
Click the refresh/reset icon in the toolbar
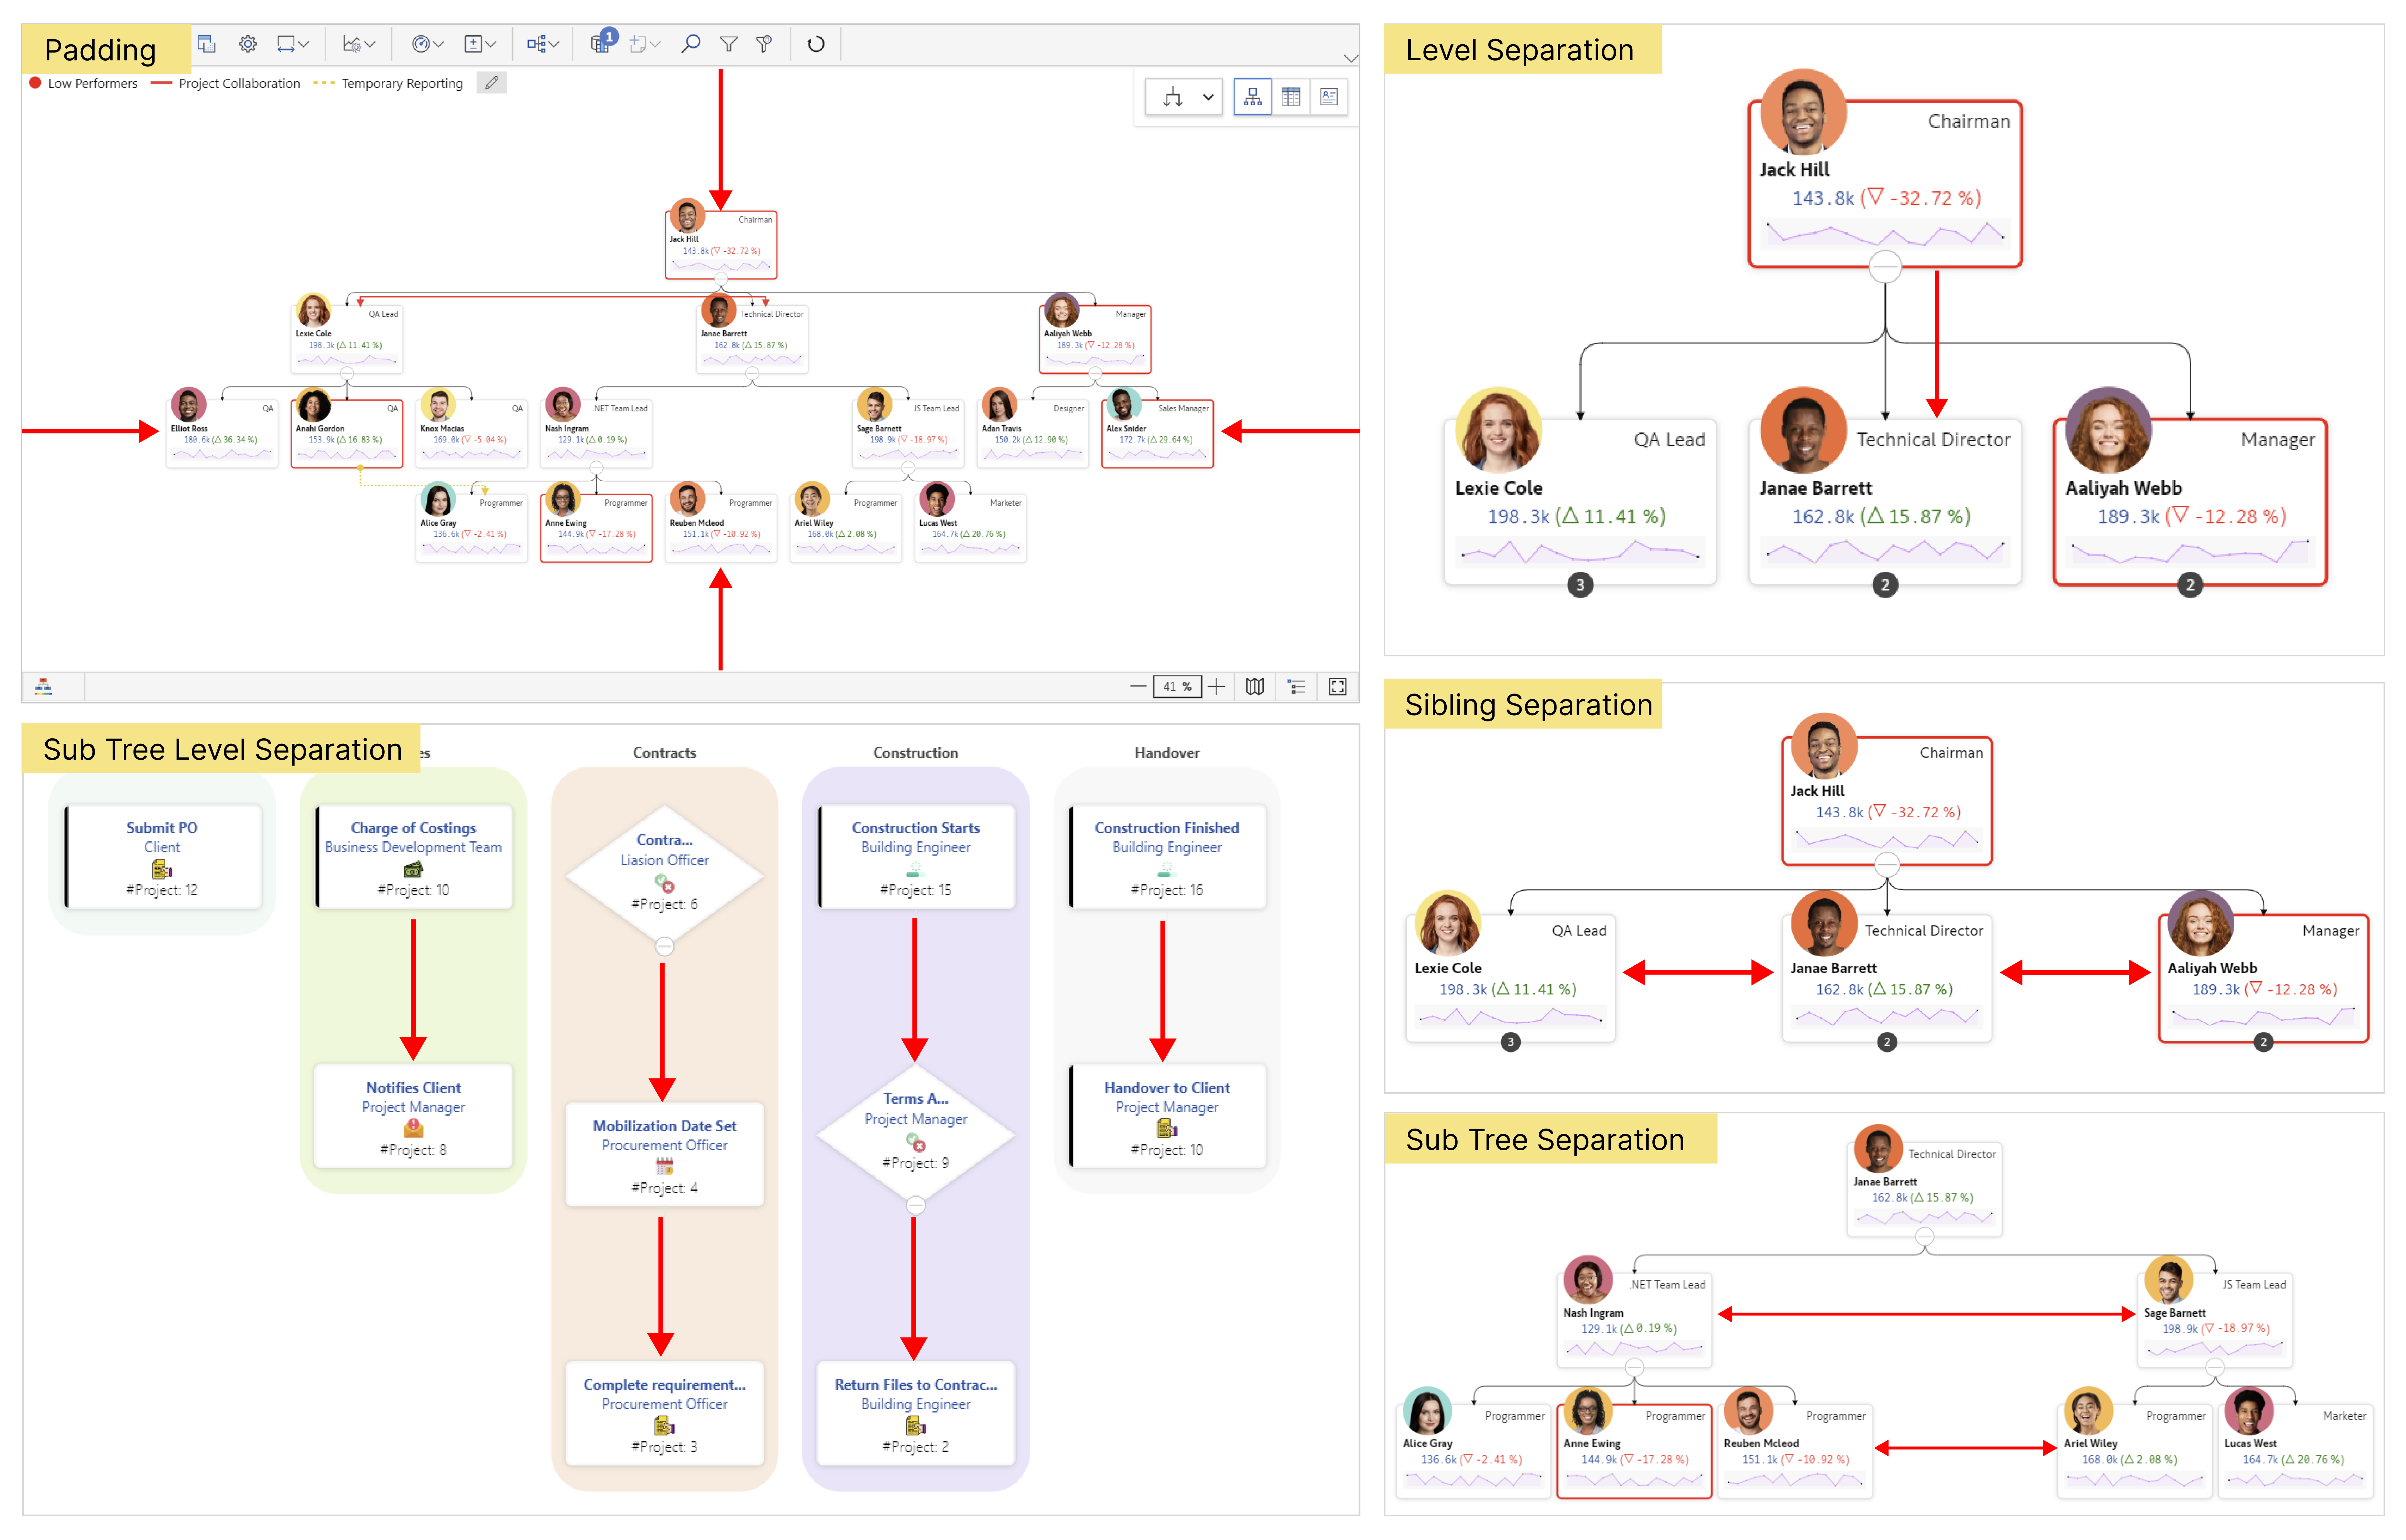[x=816, y=44]
